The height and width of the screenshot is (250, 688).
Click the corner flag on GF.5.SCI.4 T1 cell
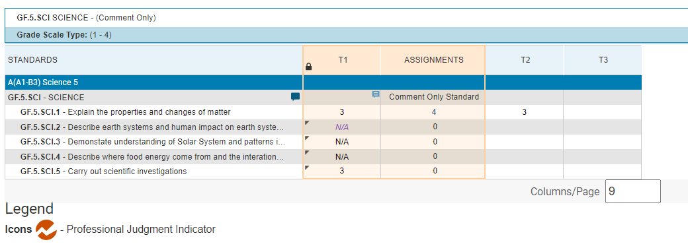[307, 152]
